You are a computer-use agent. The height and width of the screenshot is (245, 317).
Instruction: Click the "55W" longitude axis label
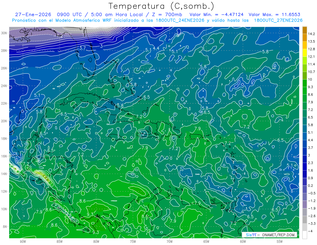click(280, 242)
